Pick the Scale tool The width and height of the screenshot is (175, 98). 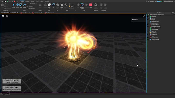(21, 6)
